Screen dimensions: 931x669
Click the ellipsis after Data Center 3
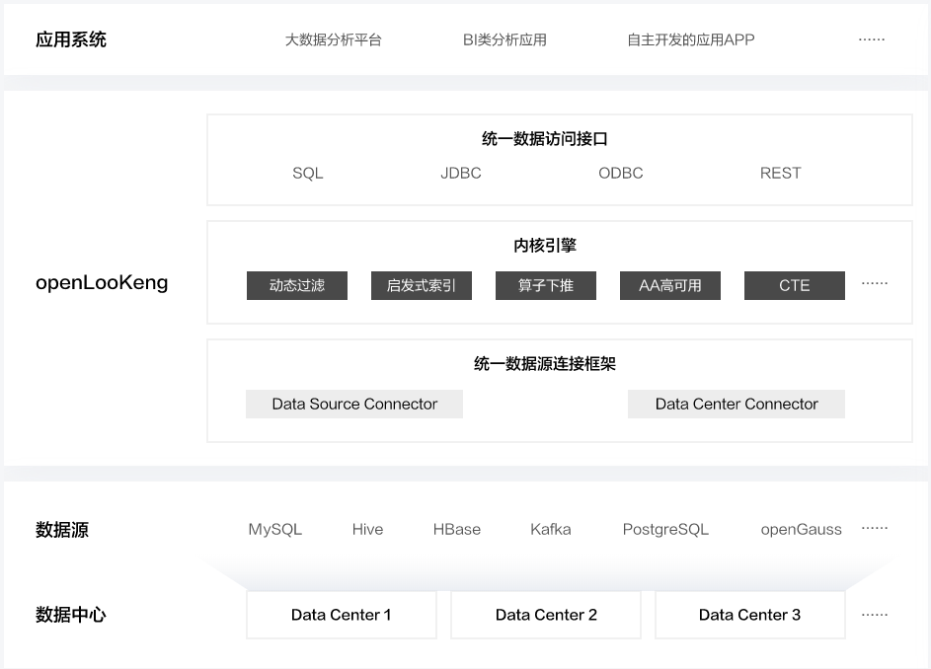(875, 615)
